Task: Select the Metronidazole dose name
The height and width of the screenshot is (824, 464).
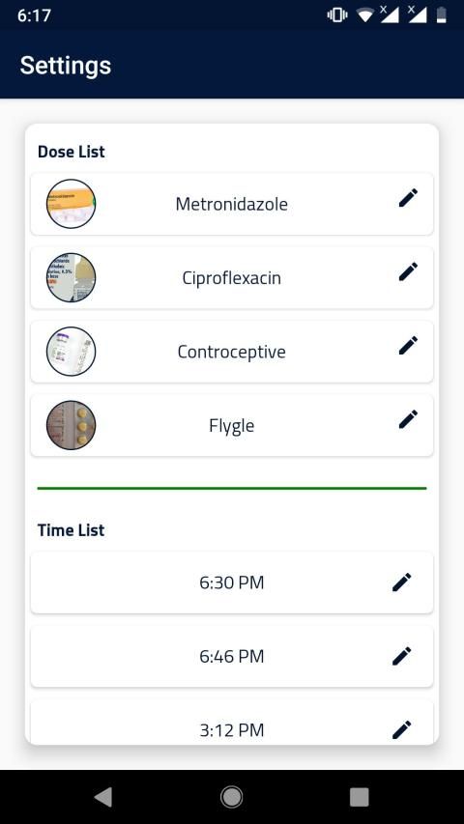Action: point(231,204)
